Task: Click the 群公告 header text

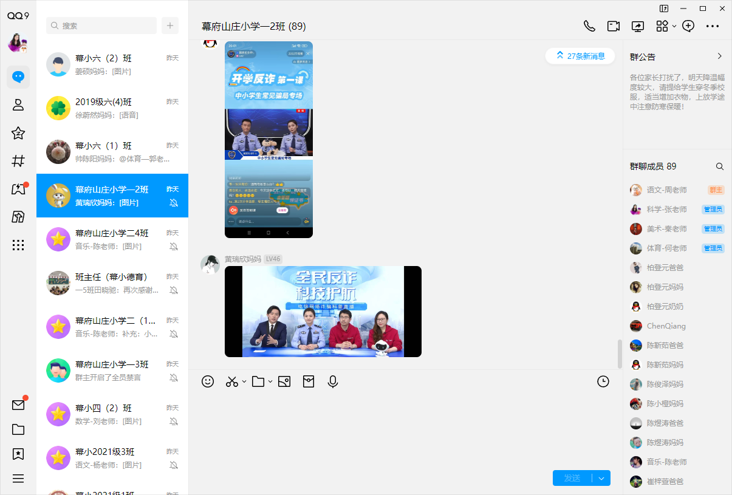Action: click(x=643, y=56)
